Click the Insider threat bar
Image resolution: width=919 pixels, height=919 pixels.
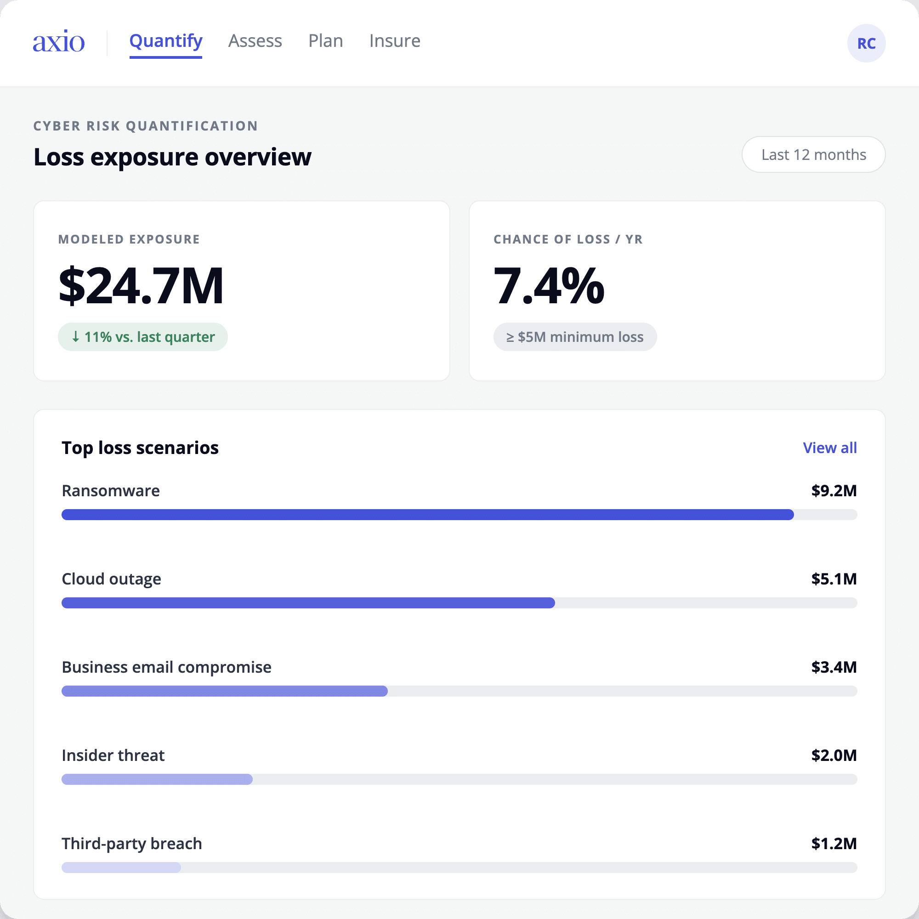tap(459, 779)
